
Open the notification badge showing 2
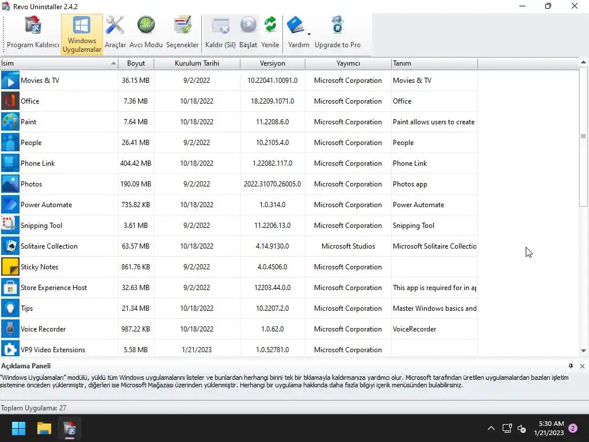(x=573, y=428)
